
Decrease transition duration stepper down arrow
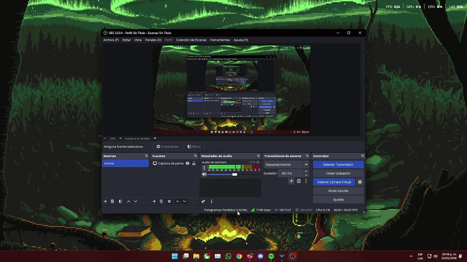306,175
